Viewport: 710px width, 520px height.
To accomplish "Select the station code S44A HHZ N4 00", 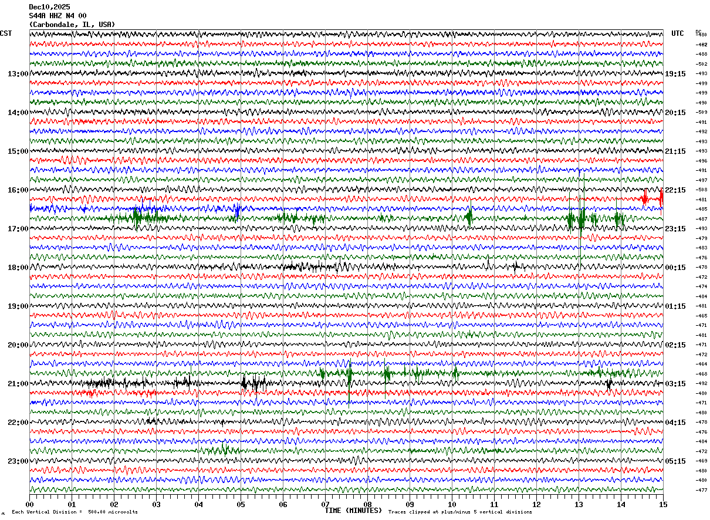I will tap(58, 16).
